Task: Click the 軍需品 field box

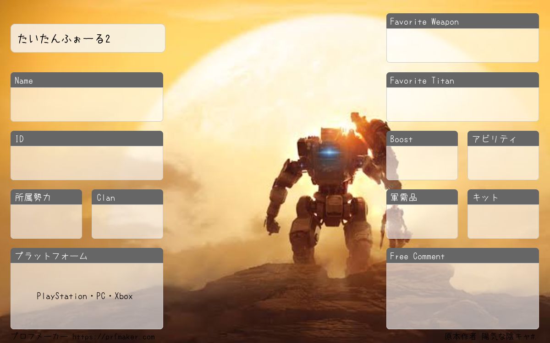Action: [422, 221]
